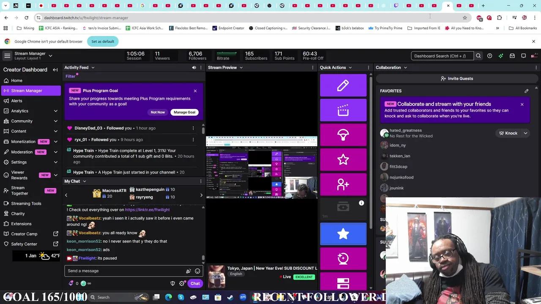Open the inbox notifications icon
The image size is (541, 304).
pos(512,56)
